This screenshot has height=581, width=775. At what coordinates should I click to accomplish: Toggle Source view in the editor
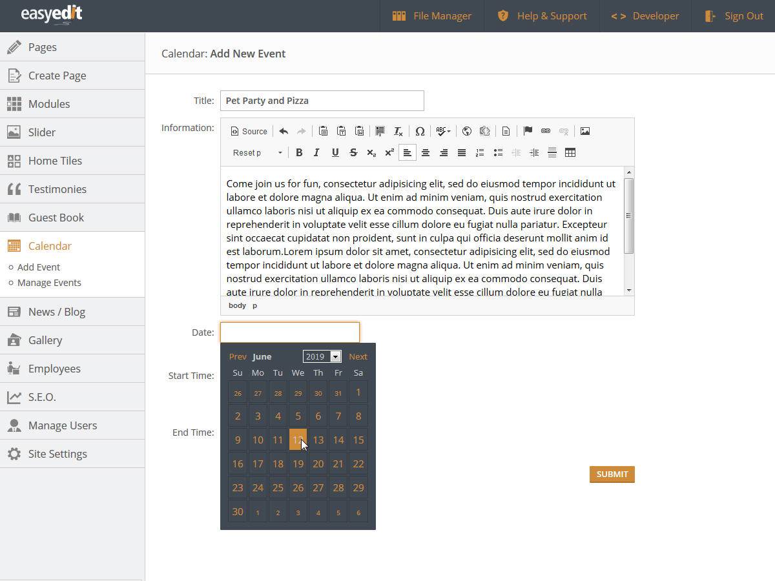(x=249, y=131)
